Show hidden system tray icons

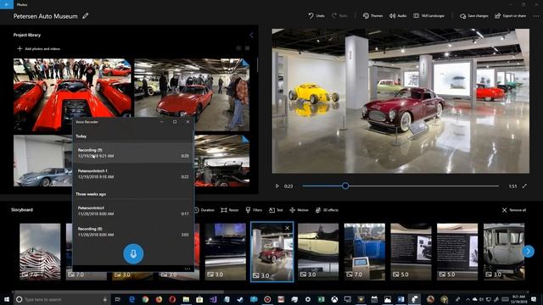click(x=467, y=299)
